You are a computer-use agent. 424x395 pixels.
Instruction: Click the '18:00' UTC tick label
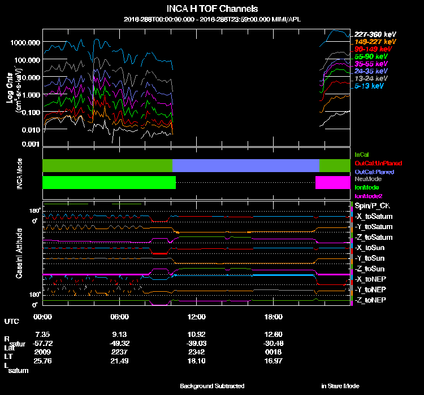click(274, 317)
